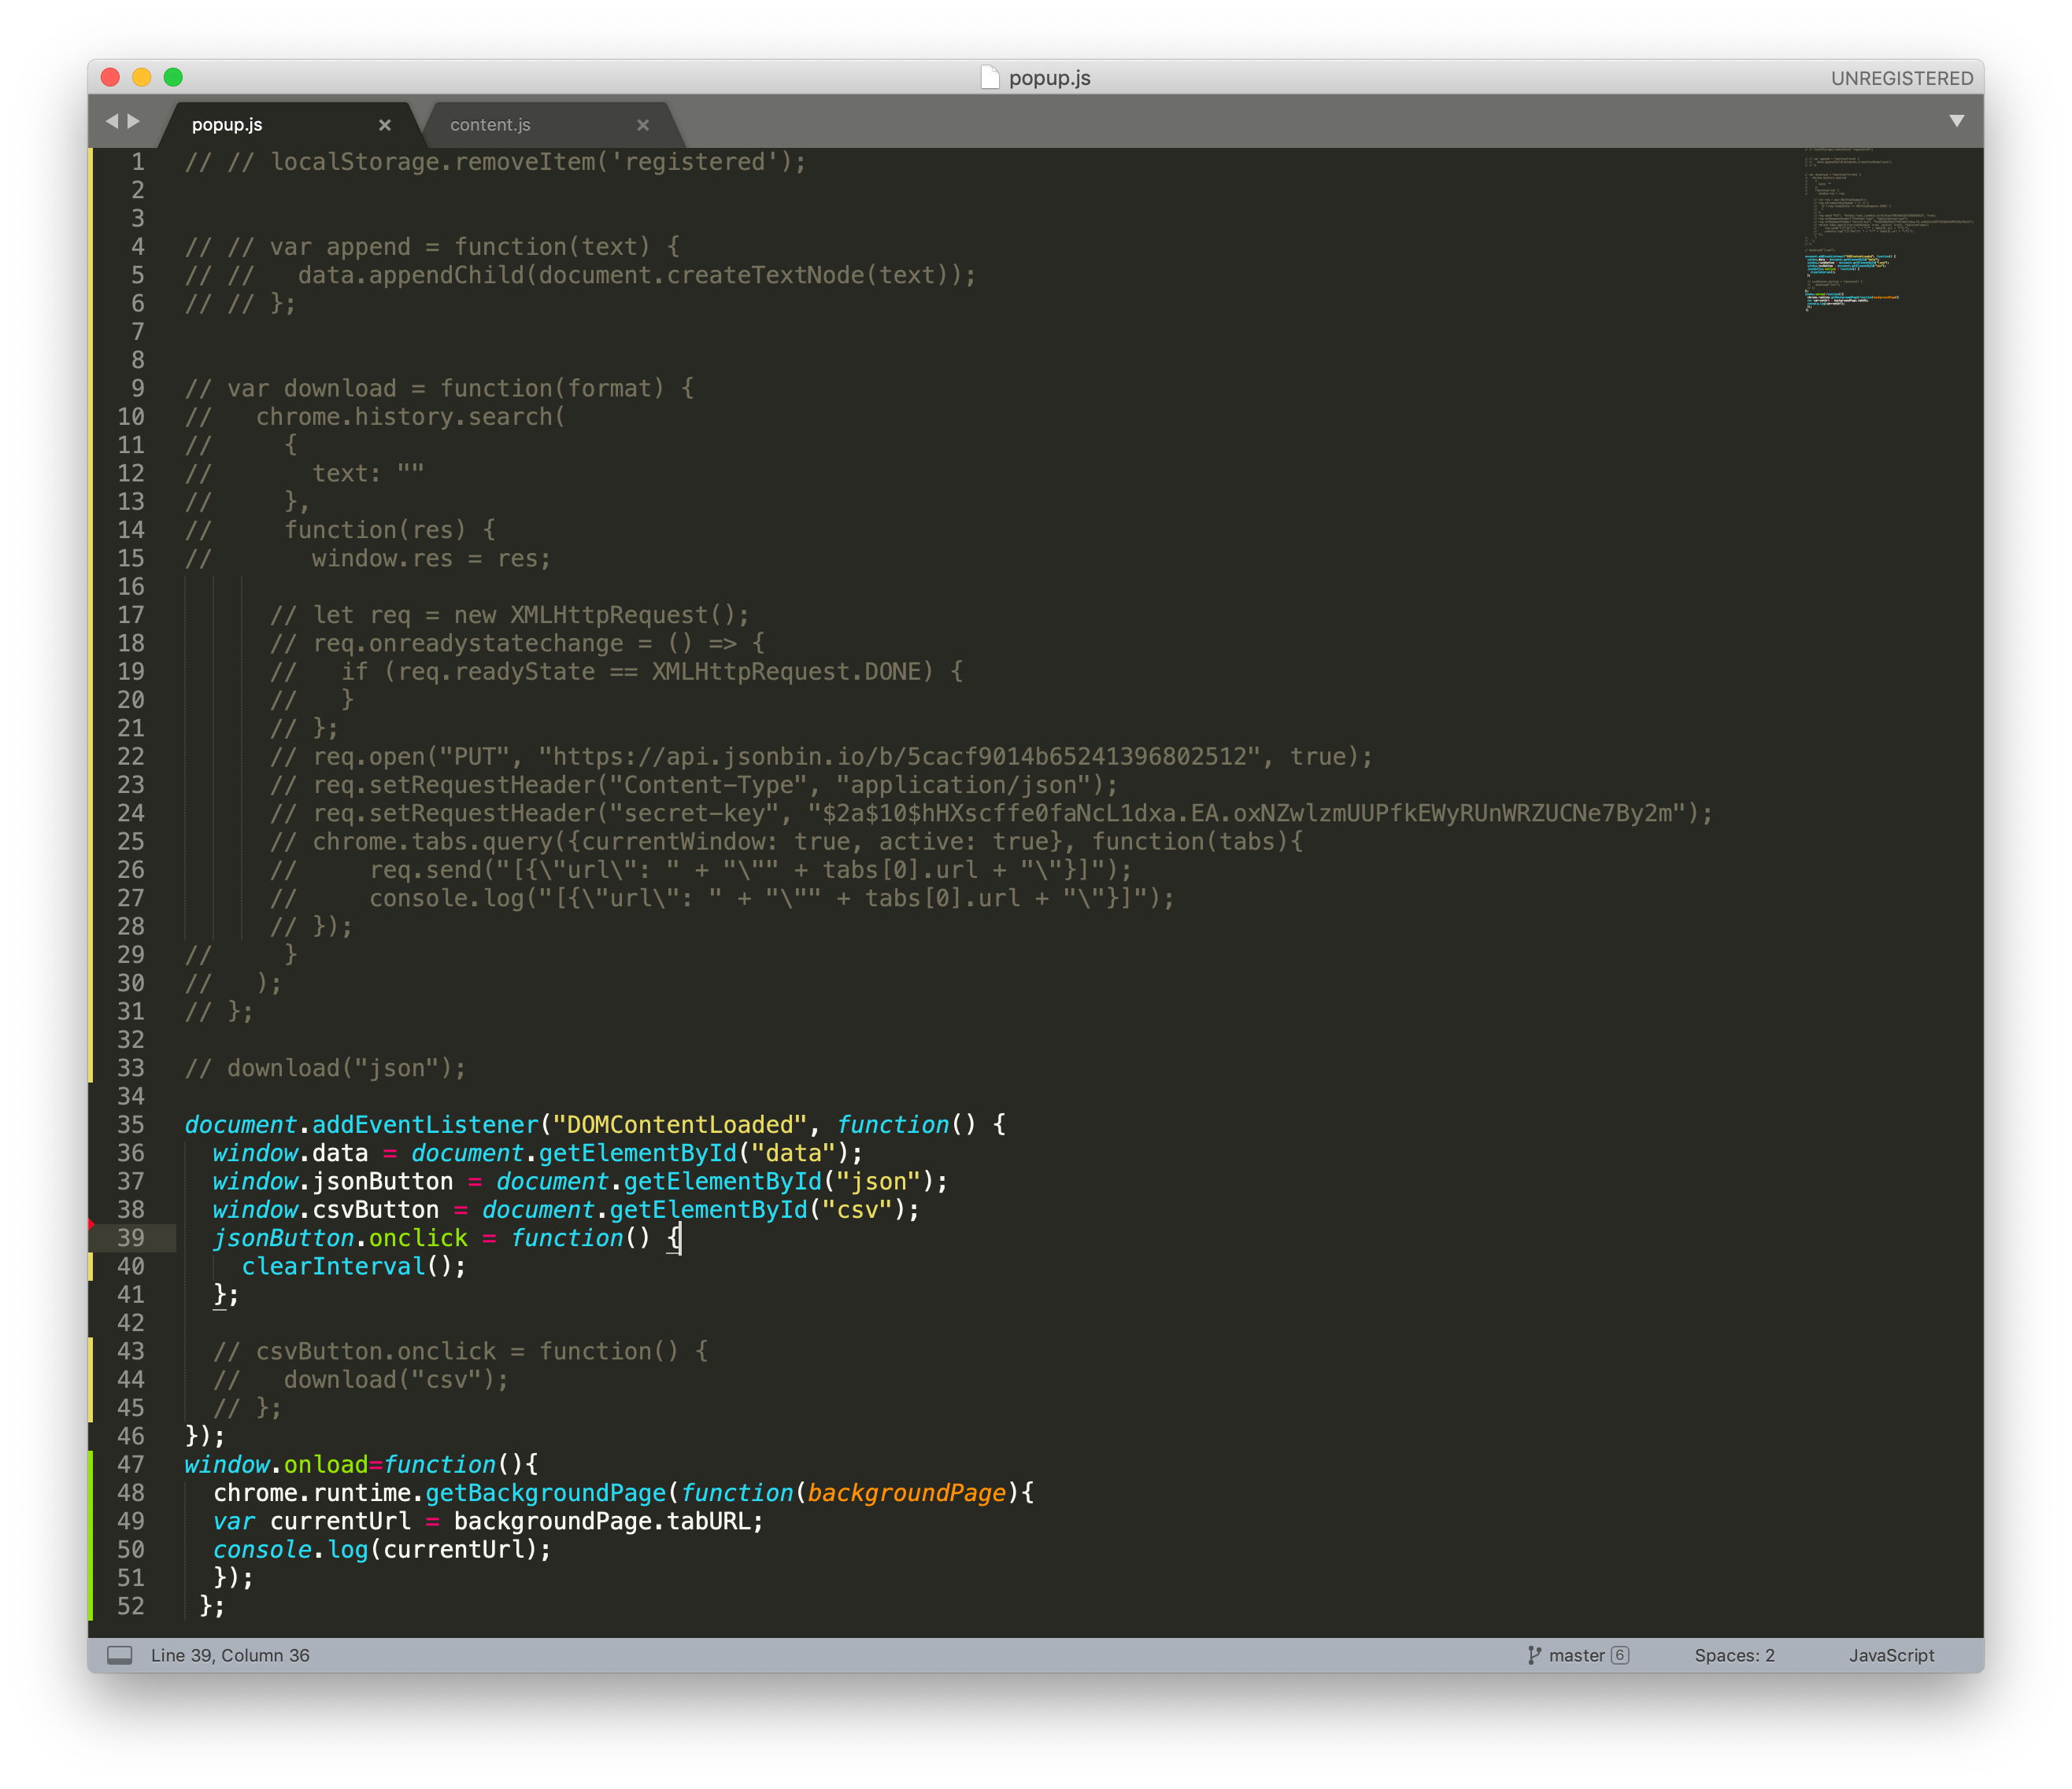Click the XMLHttpRequest comment on line 17
This screenshot has width=2072, height=1789.
[510, 614]
